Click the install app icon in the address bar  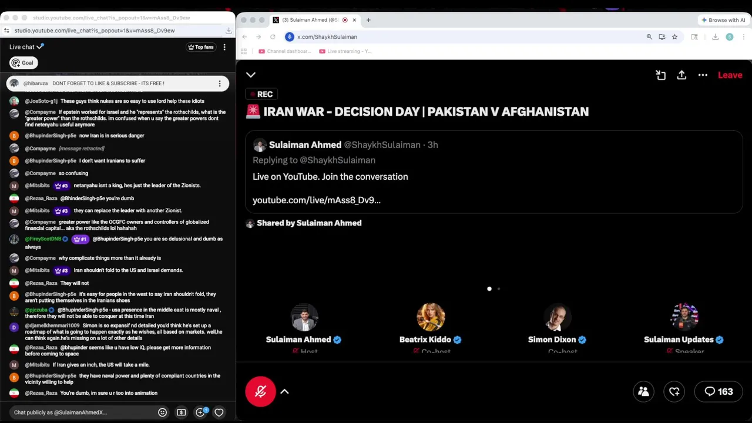pos(662,36)
